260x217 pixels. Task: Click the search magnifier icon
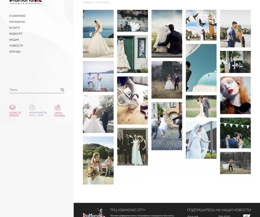(x=62, y=90)
